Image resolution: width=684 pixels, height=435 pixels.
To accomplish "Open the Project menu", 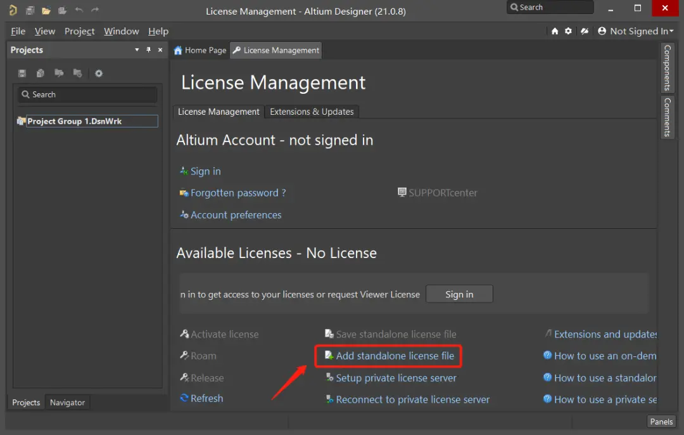I will [79, 32].
